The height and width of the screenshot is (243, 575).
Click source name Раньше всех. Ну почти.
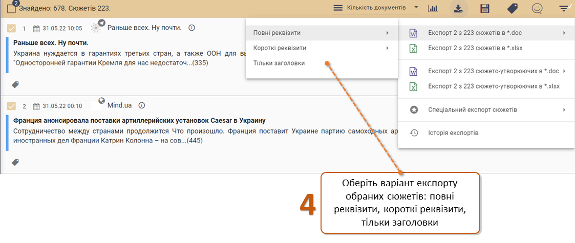(x=144, y=28)
